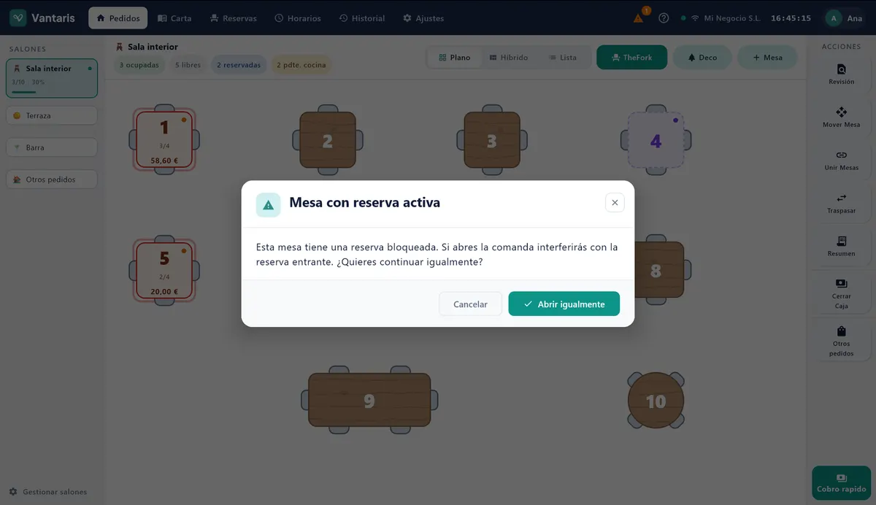The height and width of the screenshot is (505, 876).
Task: Select the Mover Mesa action
Action: coord(841,117)
